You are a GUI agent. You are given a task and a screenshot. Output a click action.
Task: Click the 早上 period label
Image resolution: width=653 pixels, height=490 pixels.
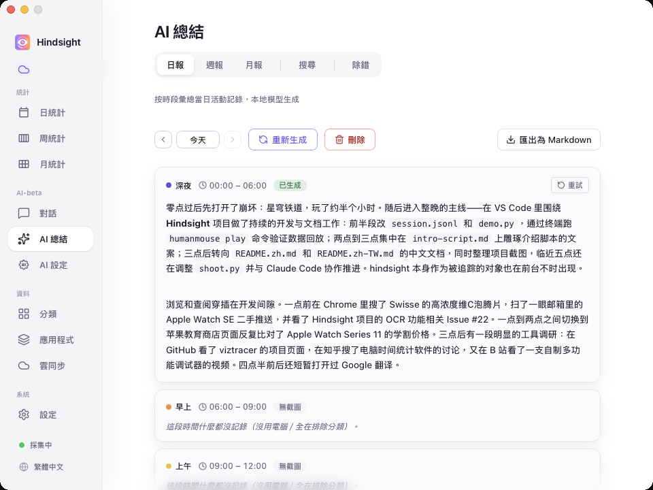pos(183,407)
